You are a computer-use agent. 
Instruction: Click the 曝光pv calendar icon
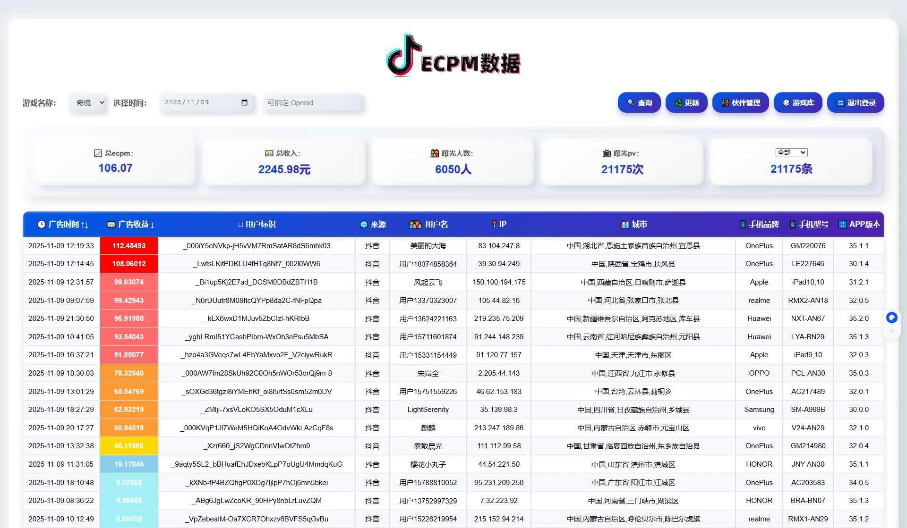pos(607,153)
